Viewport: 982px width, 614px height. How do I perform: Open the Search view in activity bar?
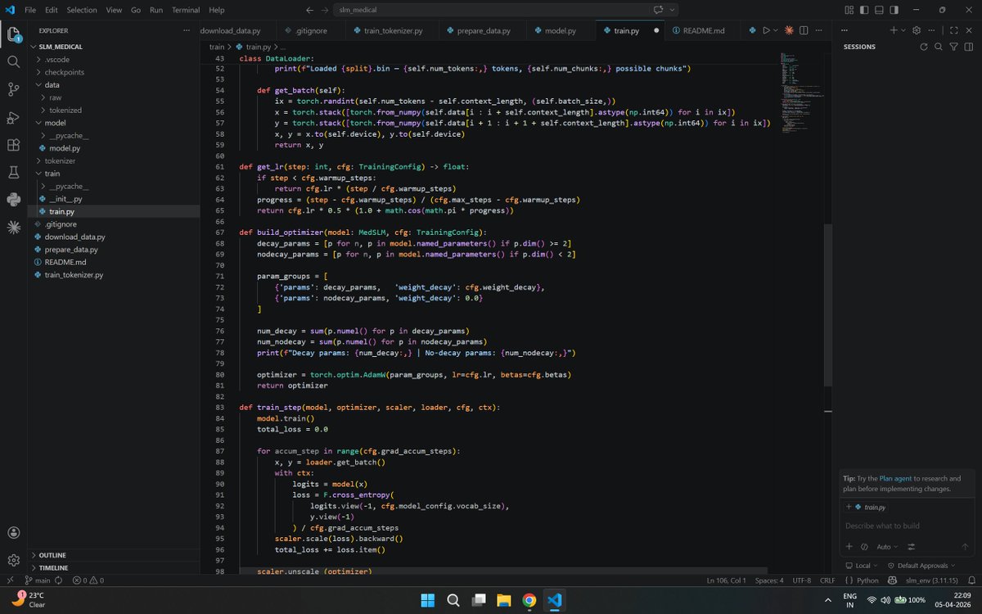pyautogui.click(x=13, y=61)
